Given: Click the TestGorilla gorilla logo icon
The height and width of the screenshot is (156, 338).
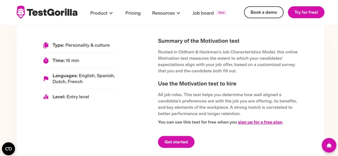Looking at the screenshot, I should point(21,12).
